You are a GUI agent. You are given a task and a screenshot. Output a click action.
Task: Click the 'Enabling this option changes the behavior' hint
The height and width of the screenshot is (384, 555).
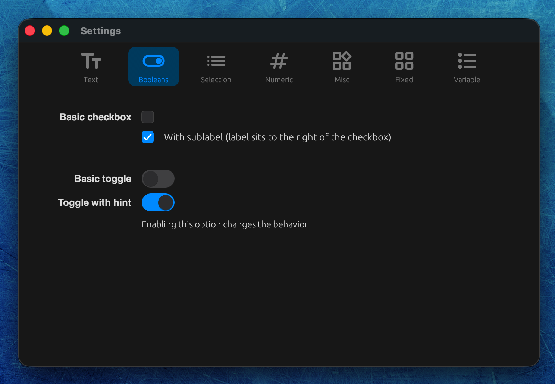[x=225, y=224]
